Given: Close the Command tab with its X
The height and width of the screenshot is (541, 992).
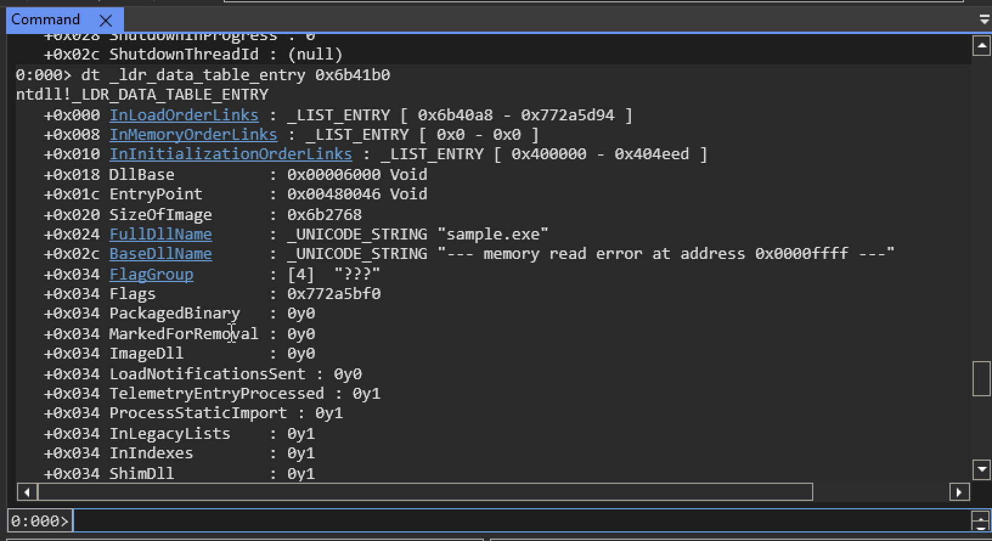Looking at the screenshot, I should pos(105,20).
